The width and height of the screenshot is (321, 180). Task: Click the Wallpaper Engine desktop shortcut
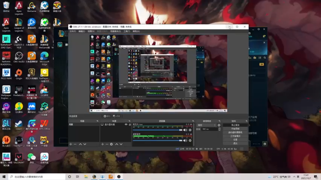[x=6, y=92]
